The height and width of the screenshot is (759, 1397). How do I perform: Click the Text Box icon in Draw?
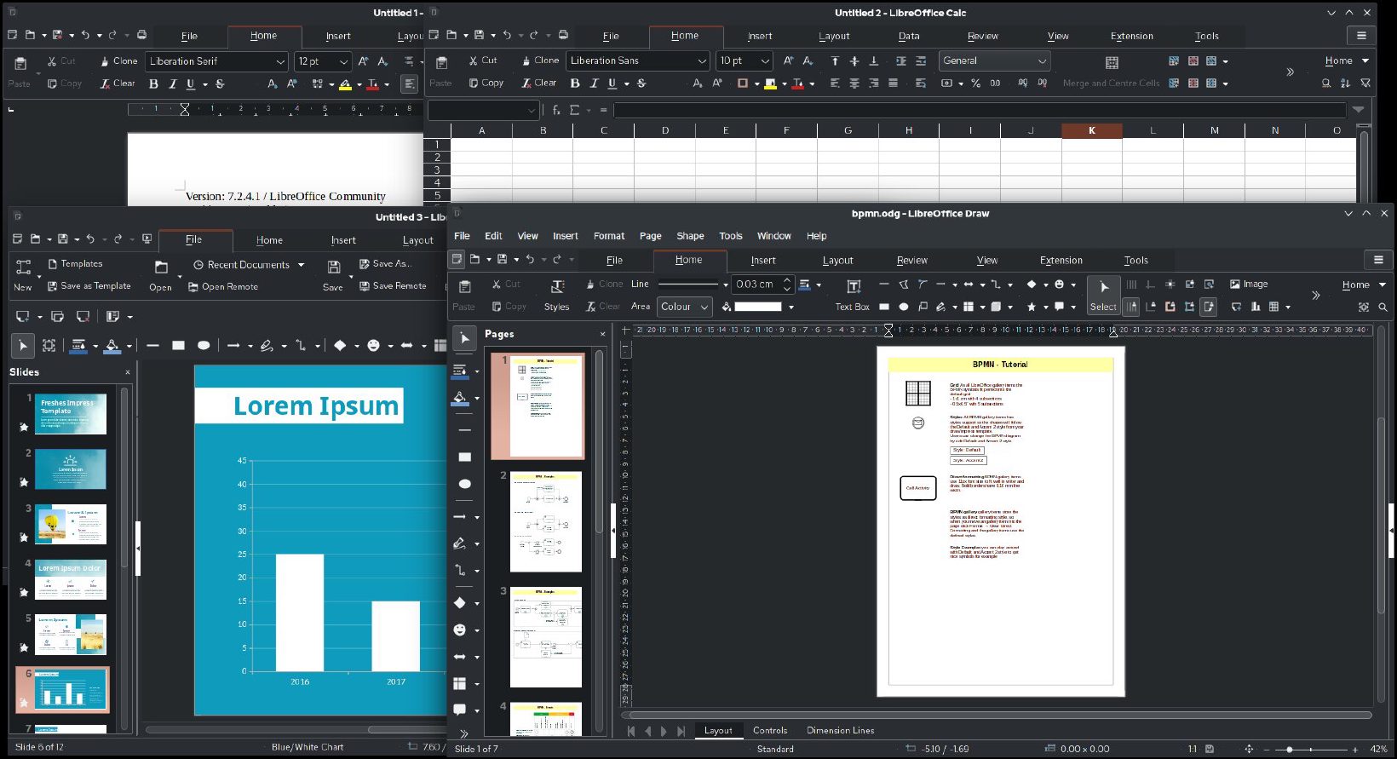point(853,294)
